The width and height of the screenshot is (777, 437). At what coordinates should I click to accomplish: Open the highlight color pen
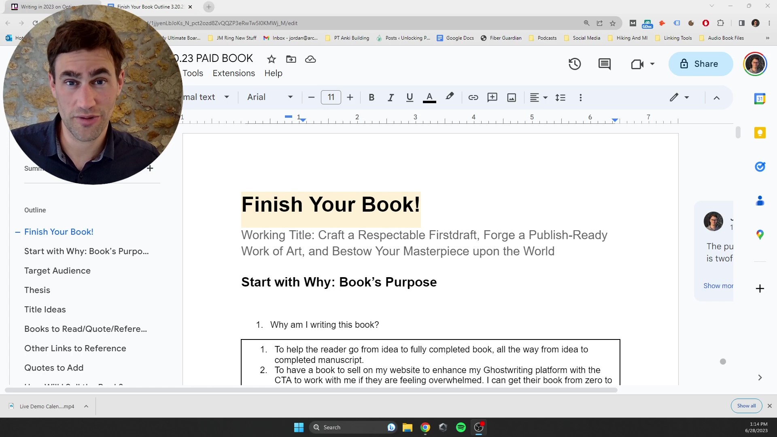coord(450,97)
